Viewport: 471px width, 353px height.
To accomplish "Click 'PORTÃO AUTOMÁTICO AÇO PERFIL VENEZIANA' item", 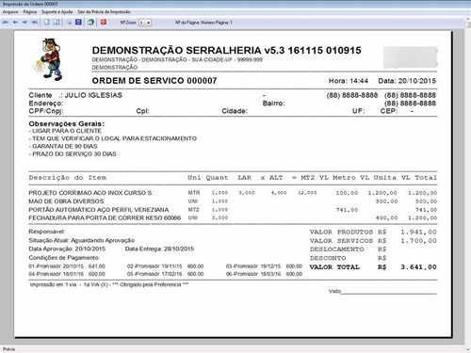I will click(99, 210).
